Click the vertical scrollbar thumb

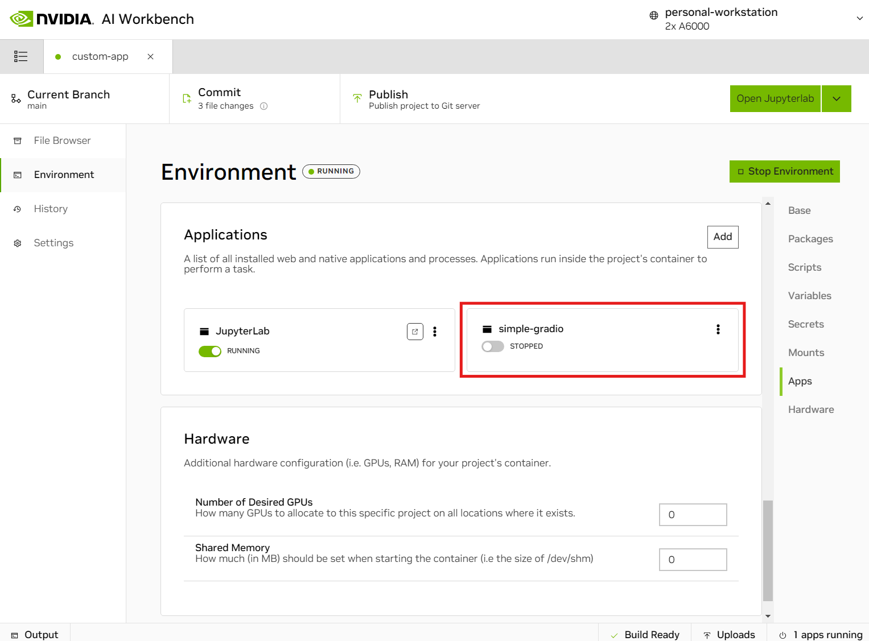[x=768, y=550]
